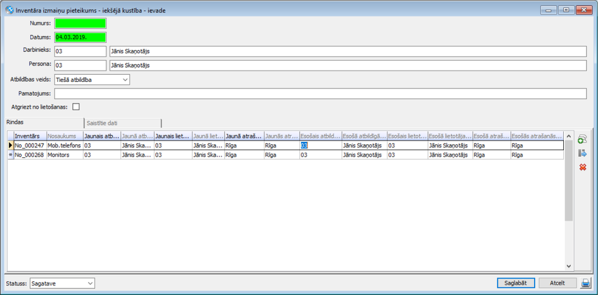Click the add new row icon
The width and height of the screenshot is (598, 295).
click(582, 139)
